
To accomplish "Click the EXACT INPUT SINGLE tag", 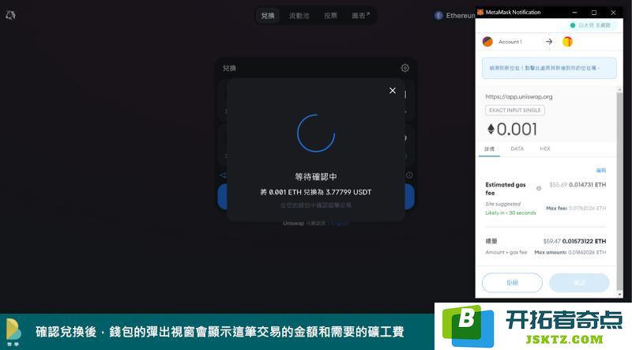I will click(x=515, y=110).
